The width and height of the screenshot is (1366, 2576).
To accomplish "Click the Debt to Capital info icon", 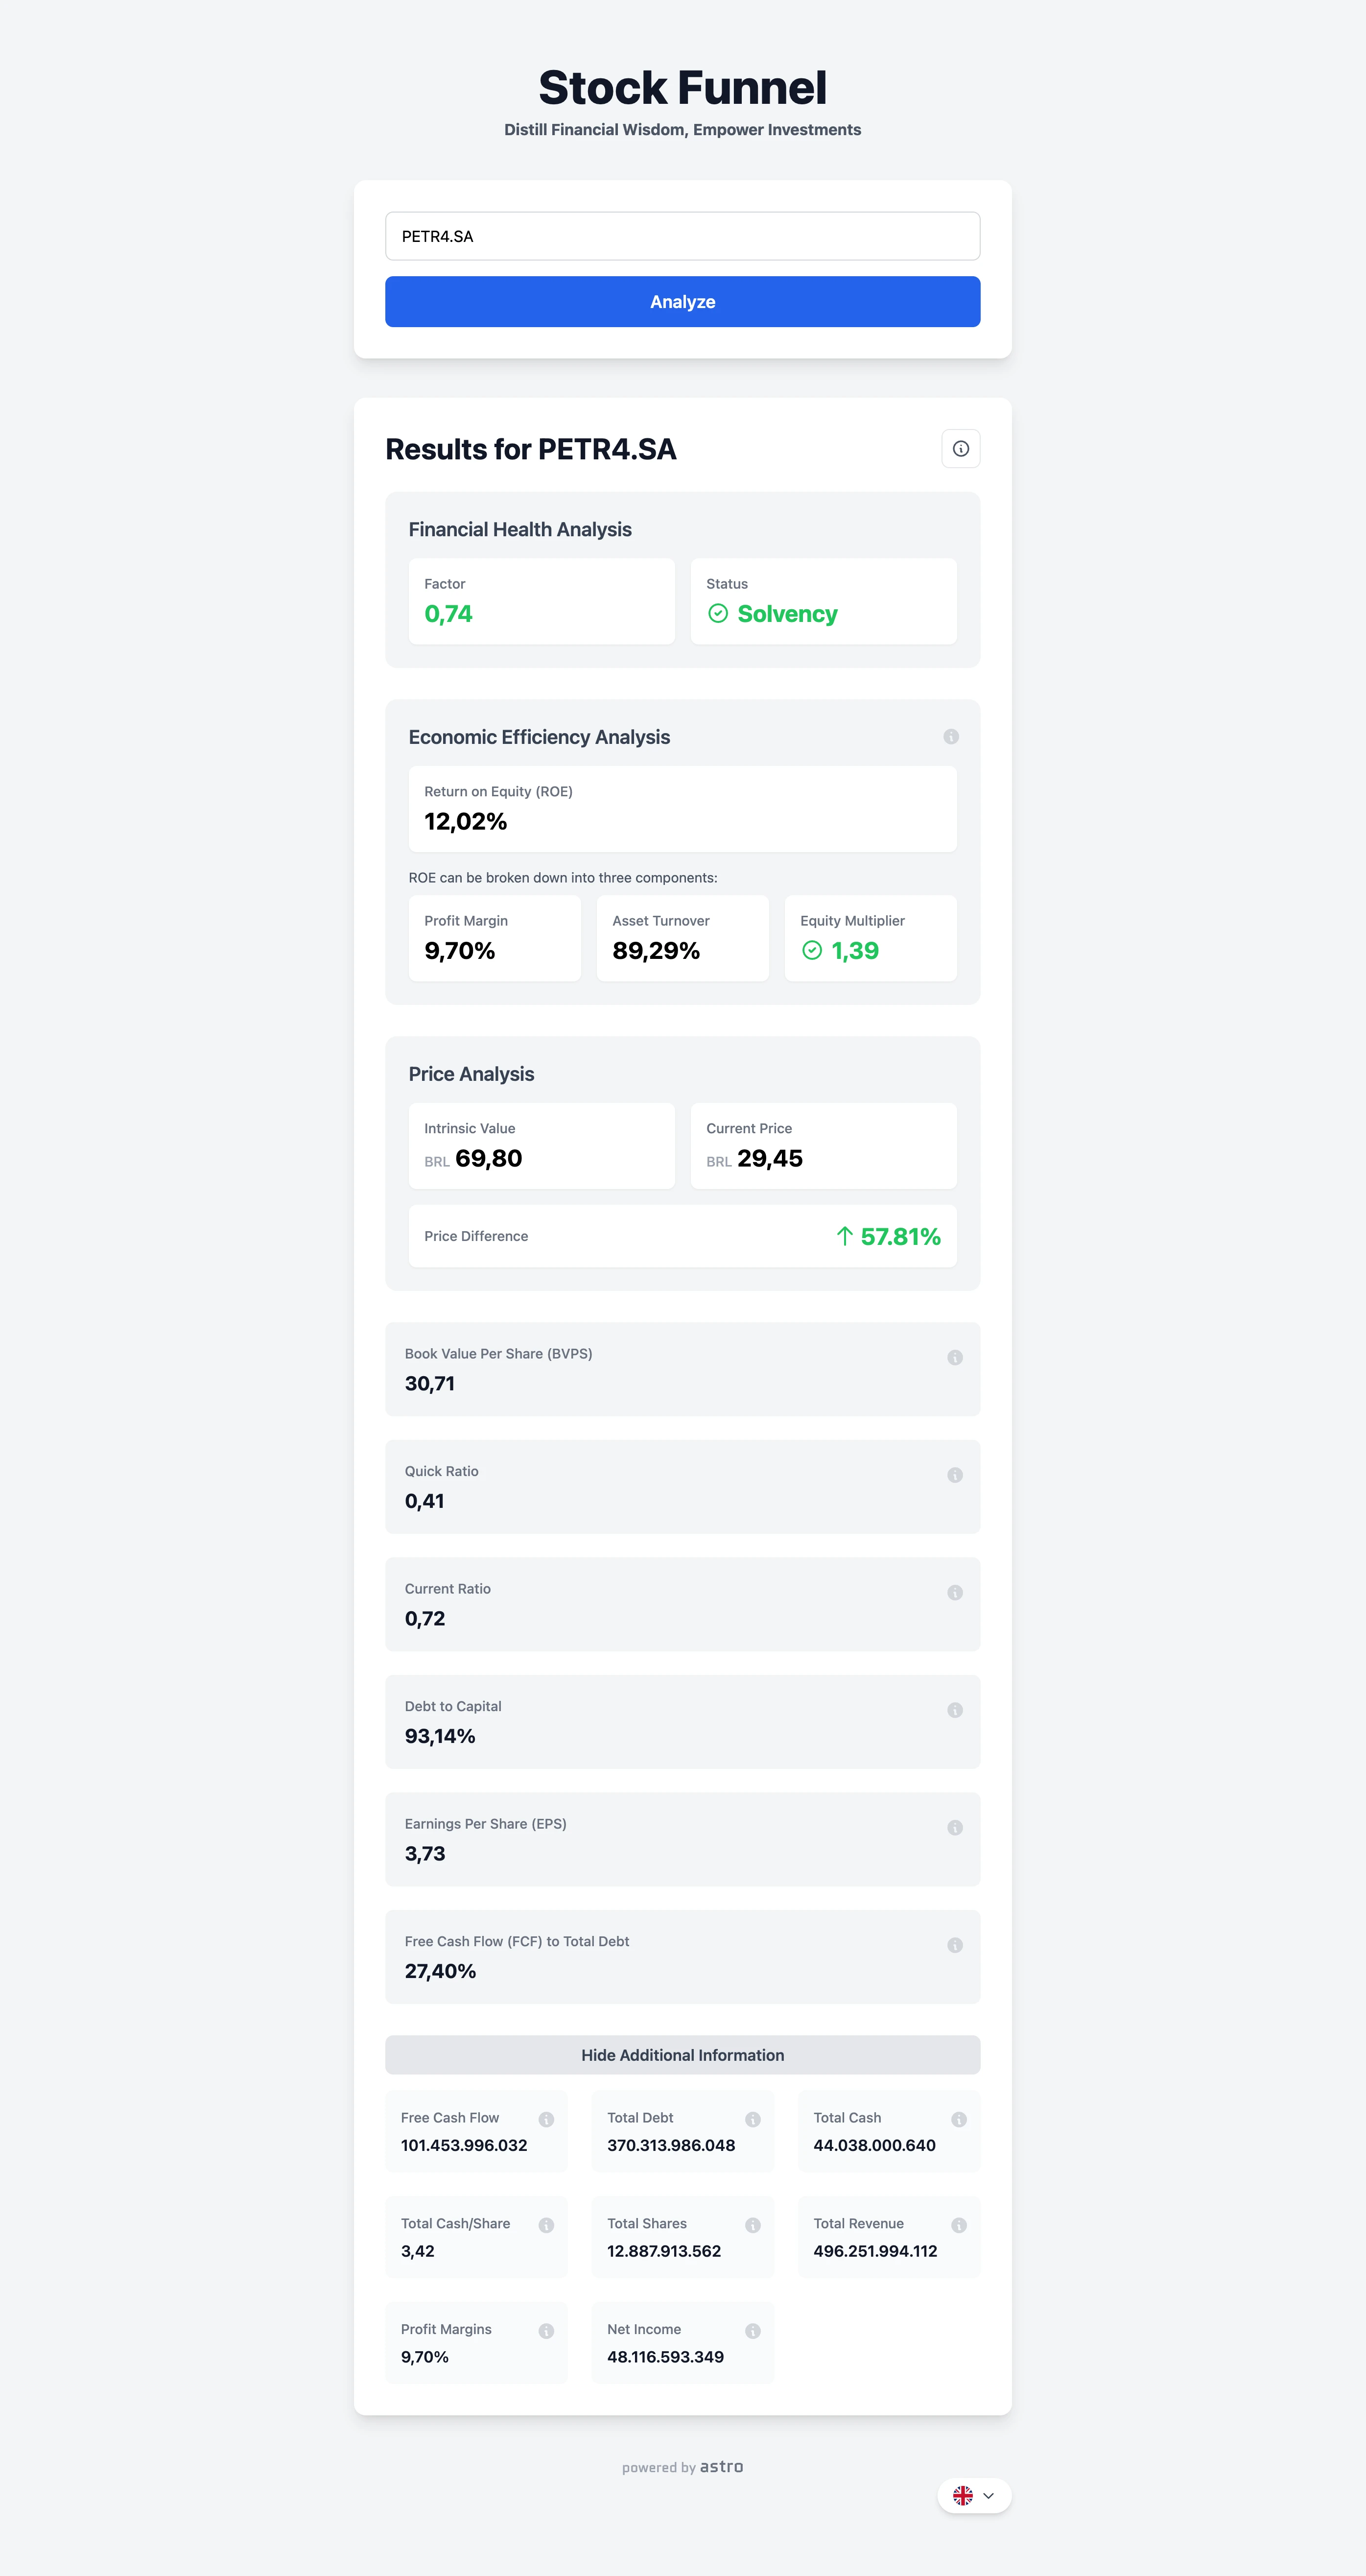I will [955, 1710].
